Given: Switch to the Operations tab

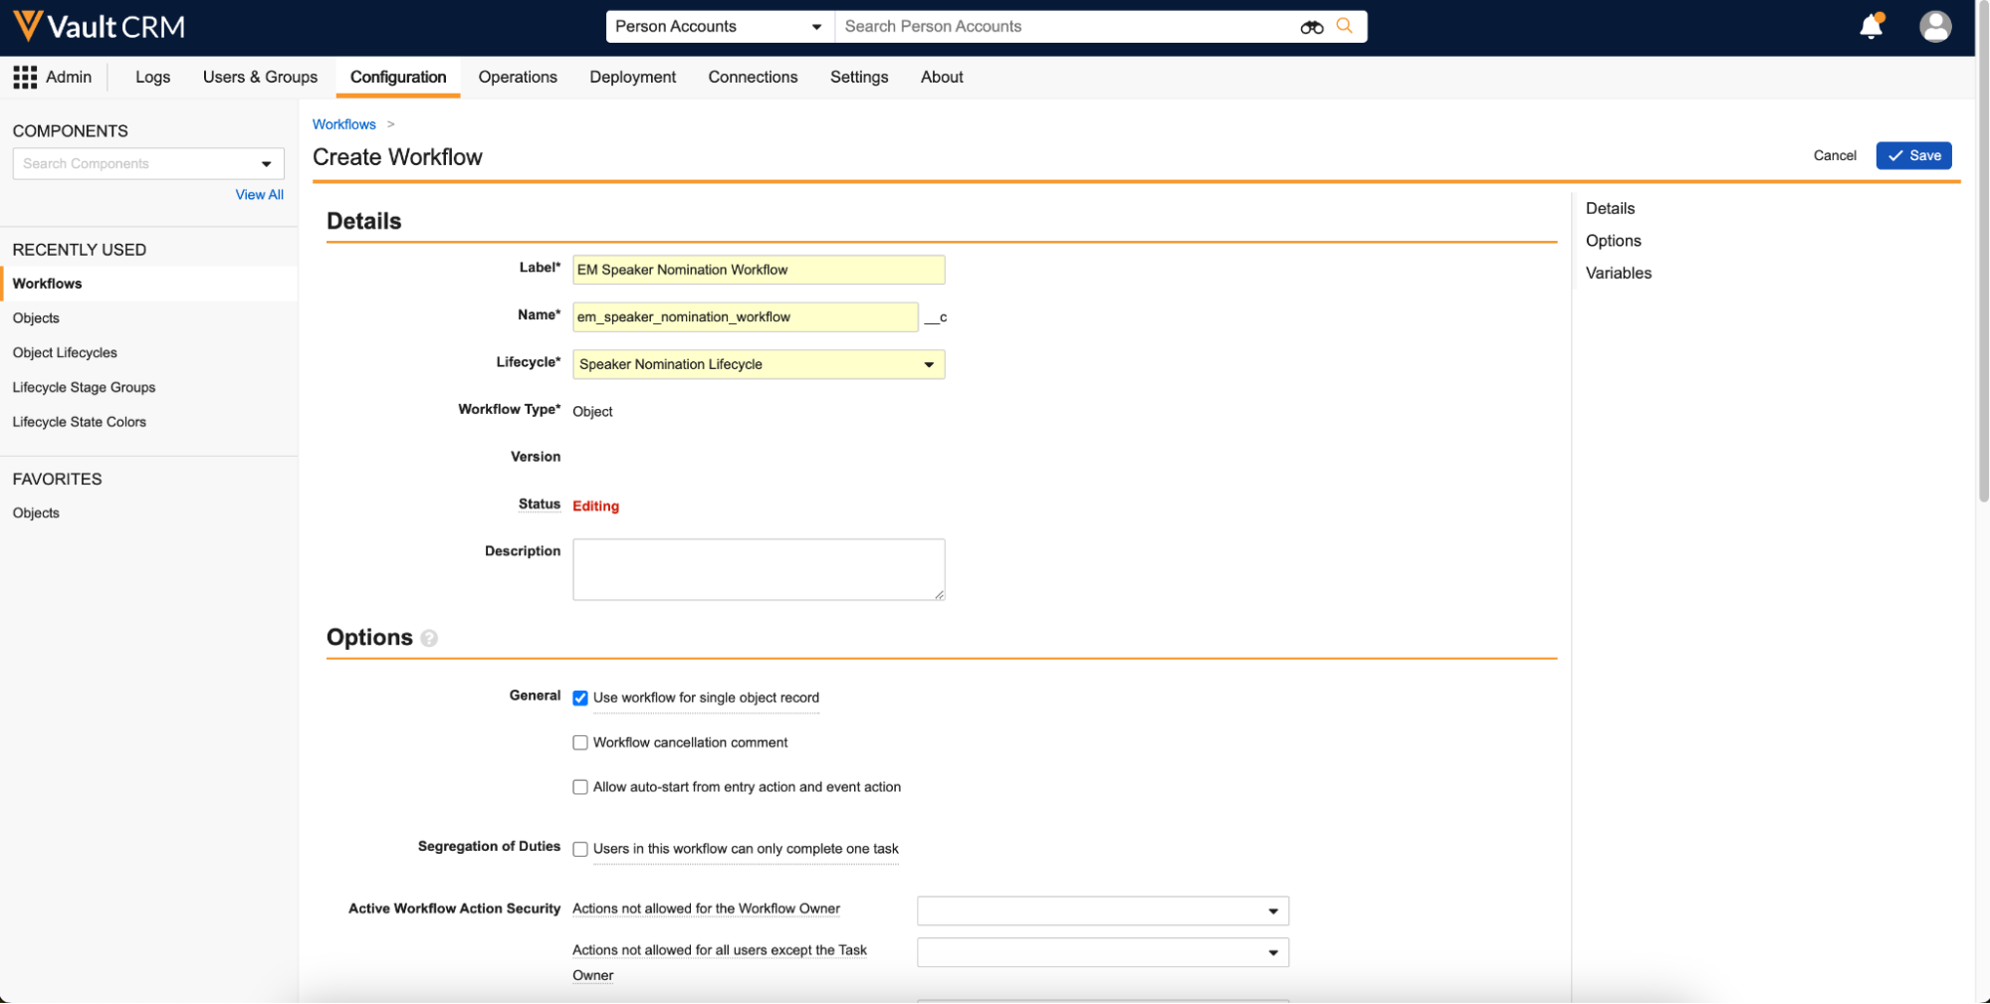Looking at the screenshot, I should [x=517, y=78].
